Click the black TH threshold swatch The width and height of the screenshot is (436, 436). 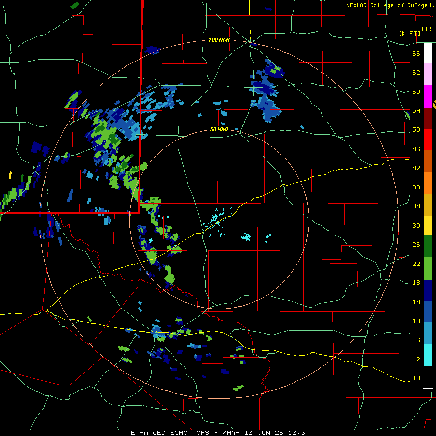(x=428, y=377)
